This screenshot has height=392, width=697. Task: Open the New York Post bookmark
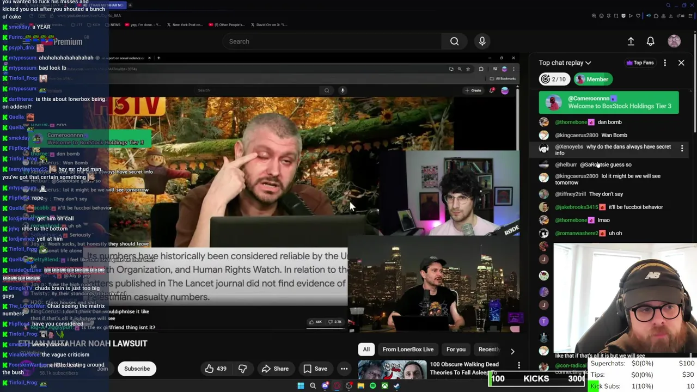pos(186,24)
